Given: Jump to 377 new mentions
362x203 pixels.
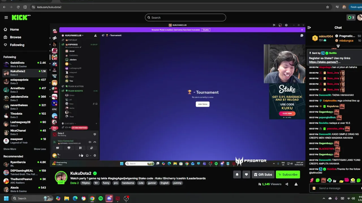Looking at the screenshot, I should coord(79,128).
